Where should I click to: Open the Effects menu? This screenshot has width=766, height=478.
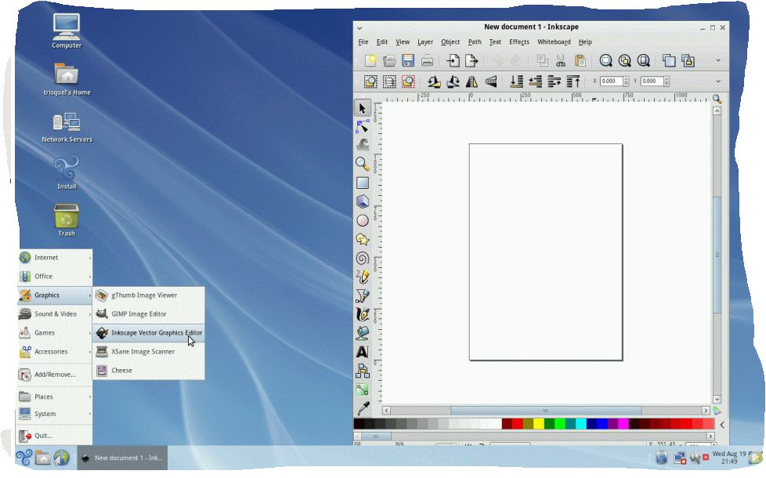tap(519, 42)
